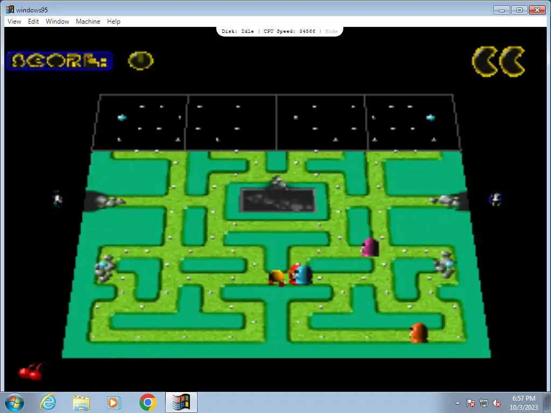551x413 pixels.
Task: Click the orange ghost in the maze
Action: tap(419, 332)
